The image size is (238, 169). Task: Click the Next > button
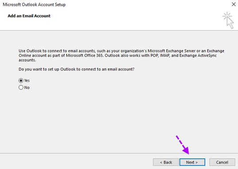point(192,162)
